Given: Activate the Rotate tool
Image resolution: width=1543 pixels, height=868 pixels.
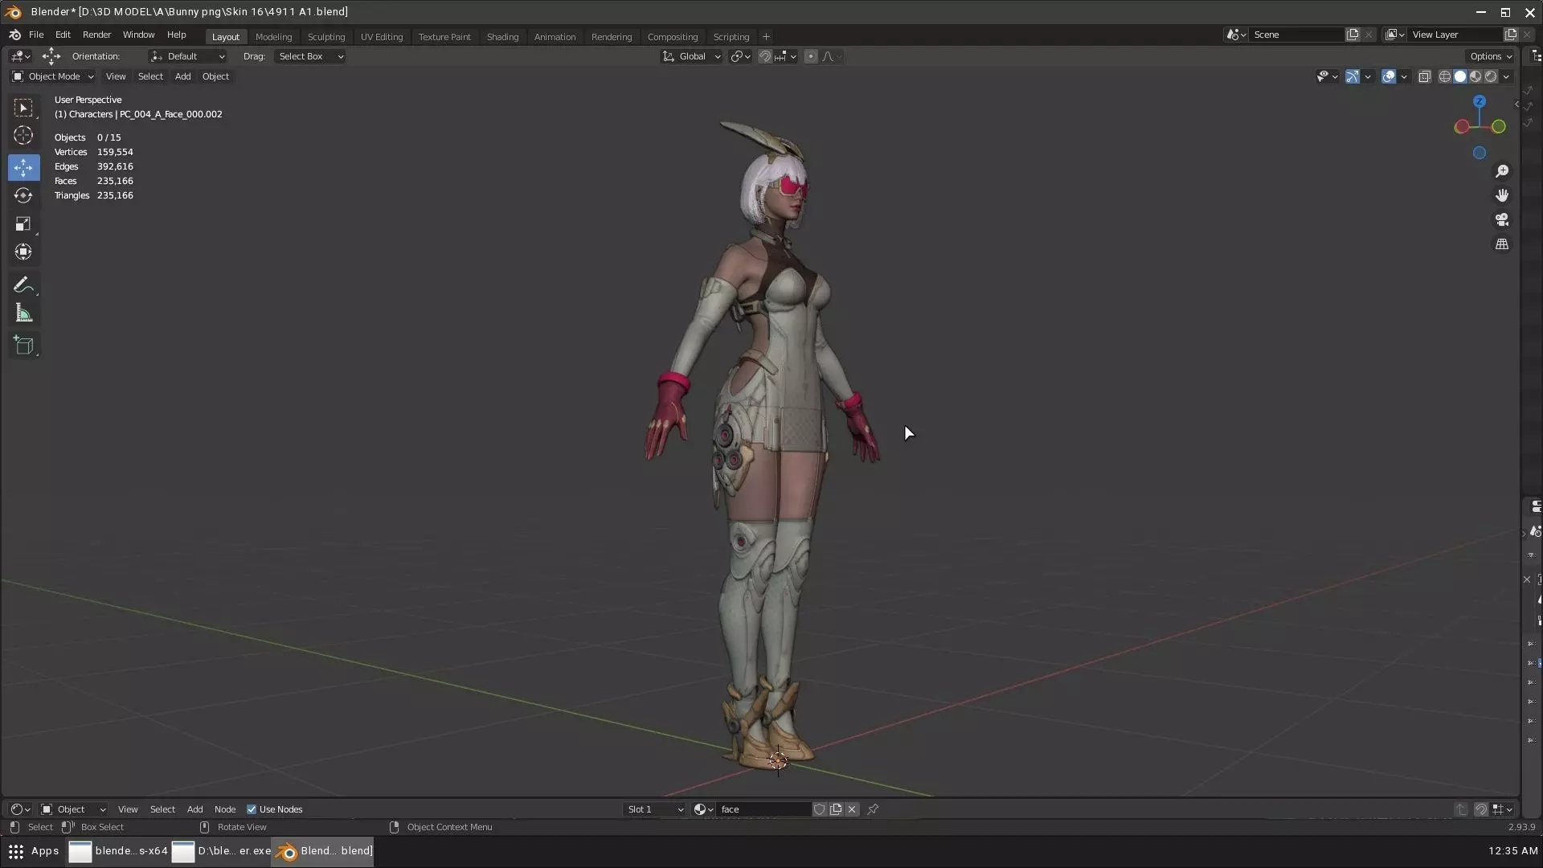Looking at the screenshot, I should pos(23,195).
